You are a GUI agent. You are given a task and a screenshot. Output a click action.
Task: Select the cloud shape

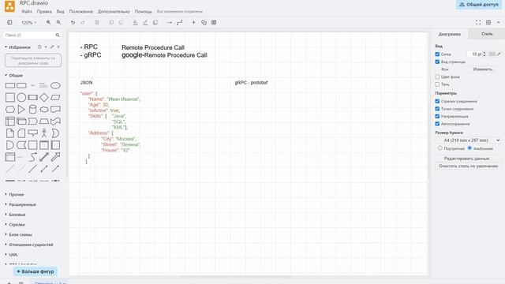pyautogui.click(x=44, y=110)
